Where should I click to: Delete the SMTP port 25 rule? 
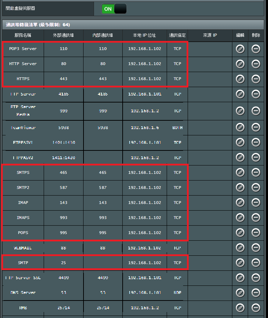point(256,263)
